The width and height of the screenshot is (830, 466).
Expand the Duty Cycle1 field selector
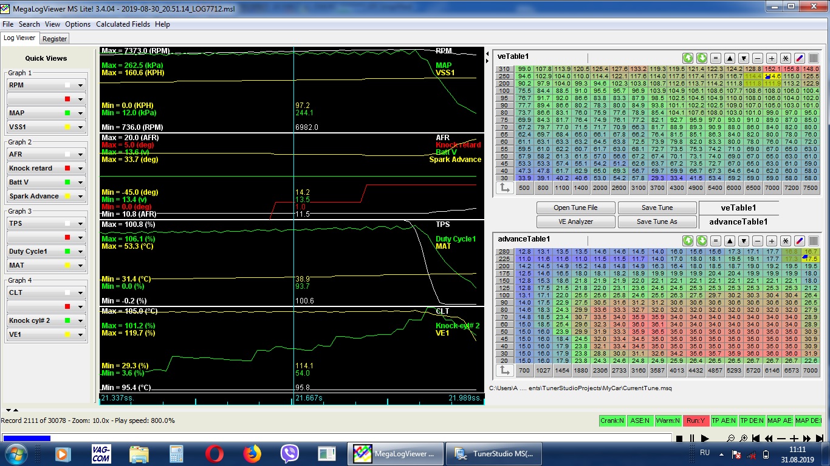point(80,252)
